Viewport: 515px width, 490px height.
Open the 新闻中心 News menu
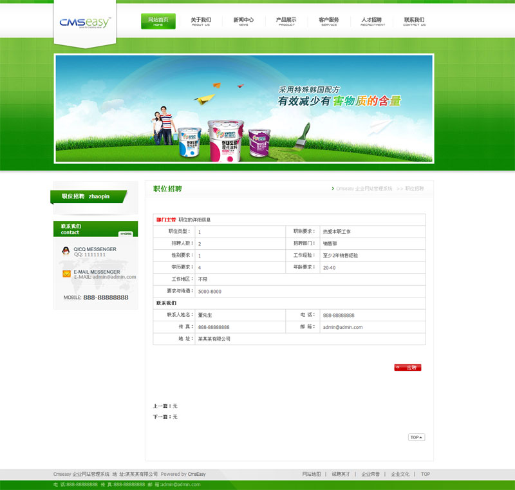tap(243, 21)
